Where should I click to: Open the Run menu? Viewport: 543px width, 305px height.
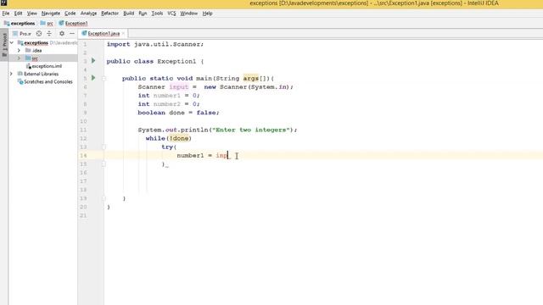click(x=143, y=14)
